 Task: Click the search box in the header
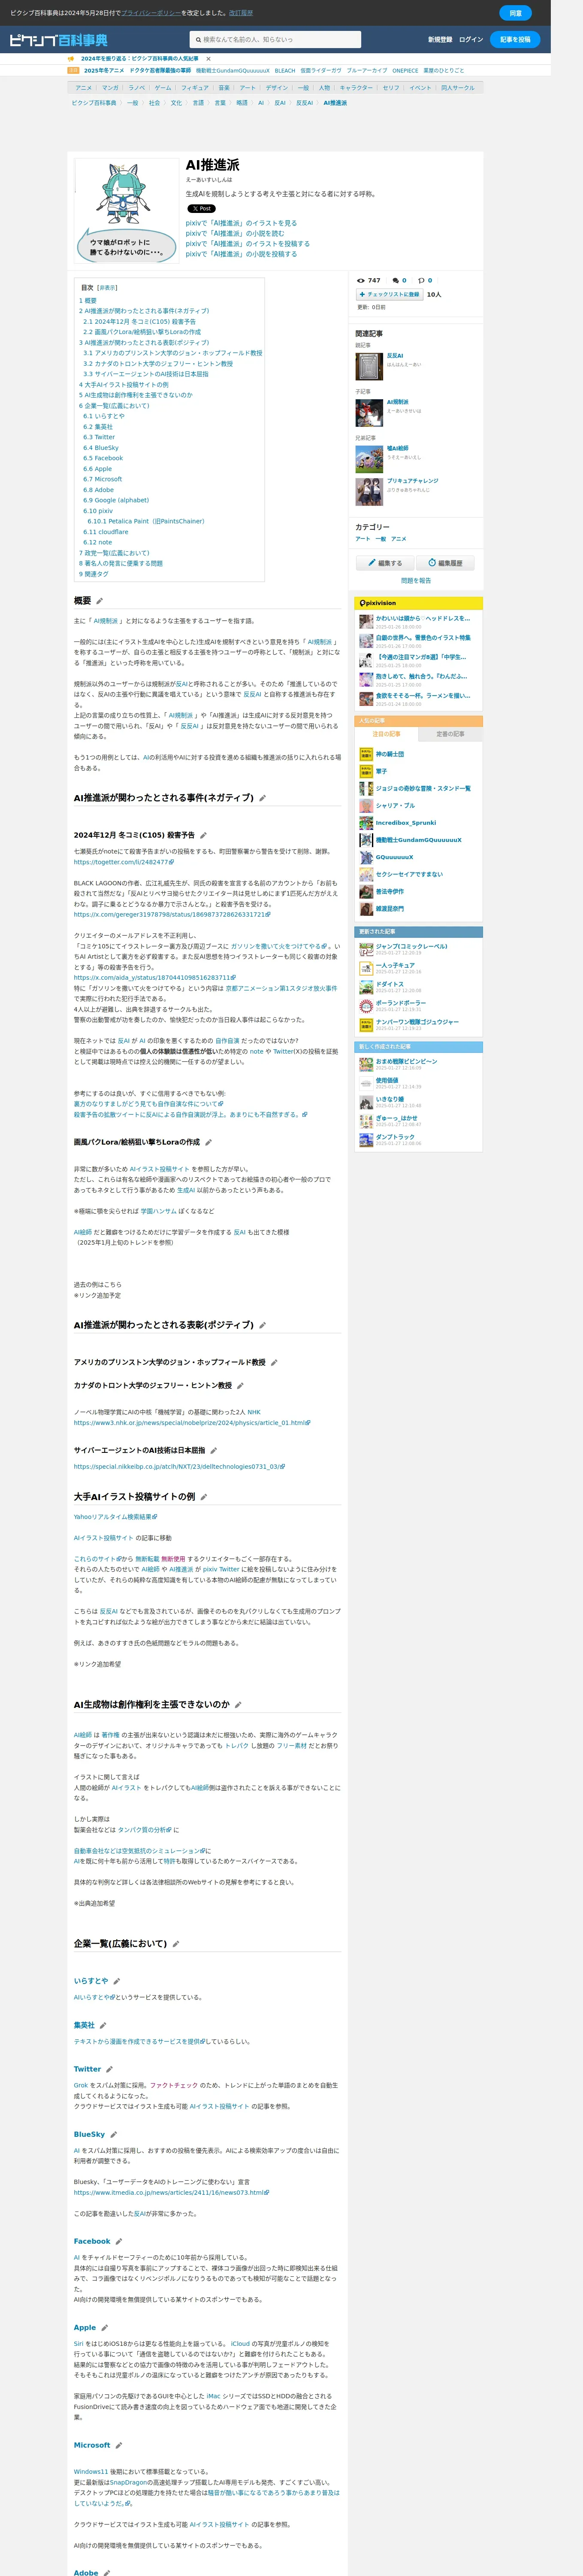point(275,40)
